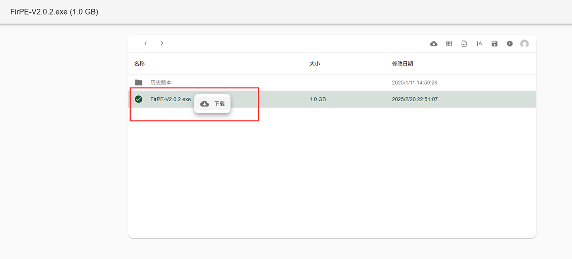Go to root path slash breadcrumb
Image resolution: width=572 pixels, height=259 pixels.
click(145, 43)
